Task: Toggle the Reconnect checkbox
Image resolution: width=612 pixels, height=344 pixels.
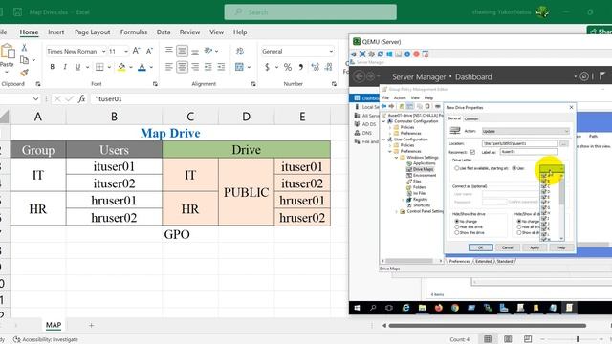Action: click(x=472, y=152)
